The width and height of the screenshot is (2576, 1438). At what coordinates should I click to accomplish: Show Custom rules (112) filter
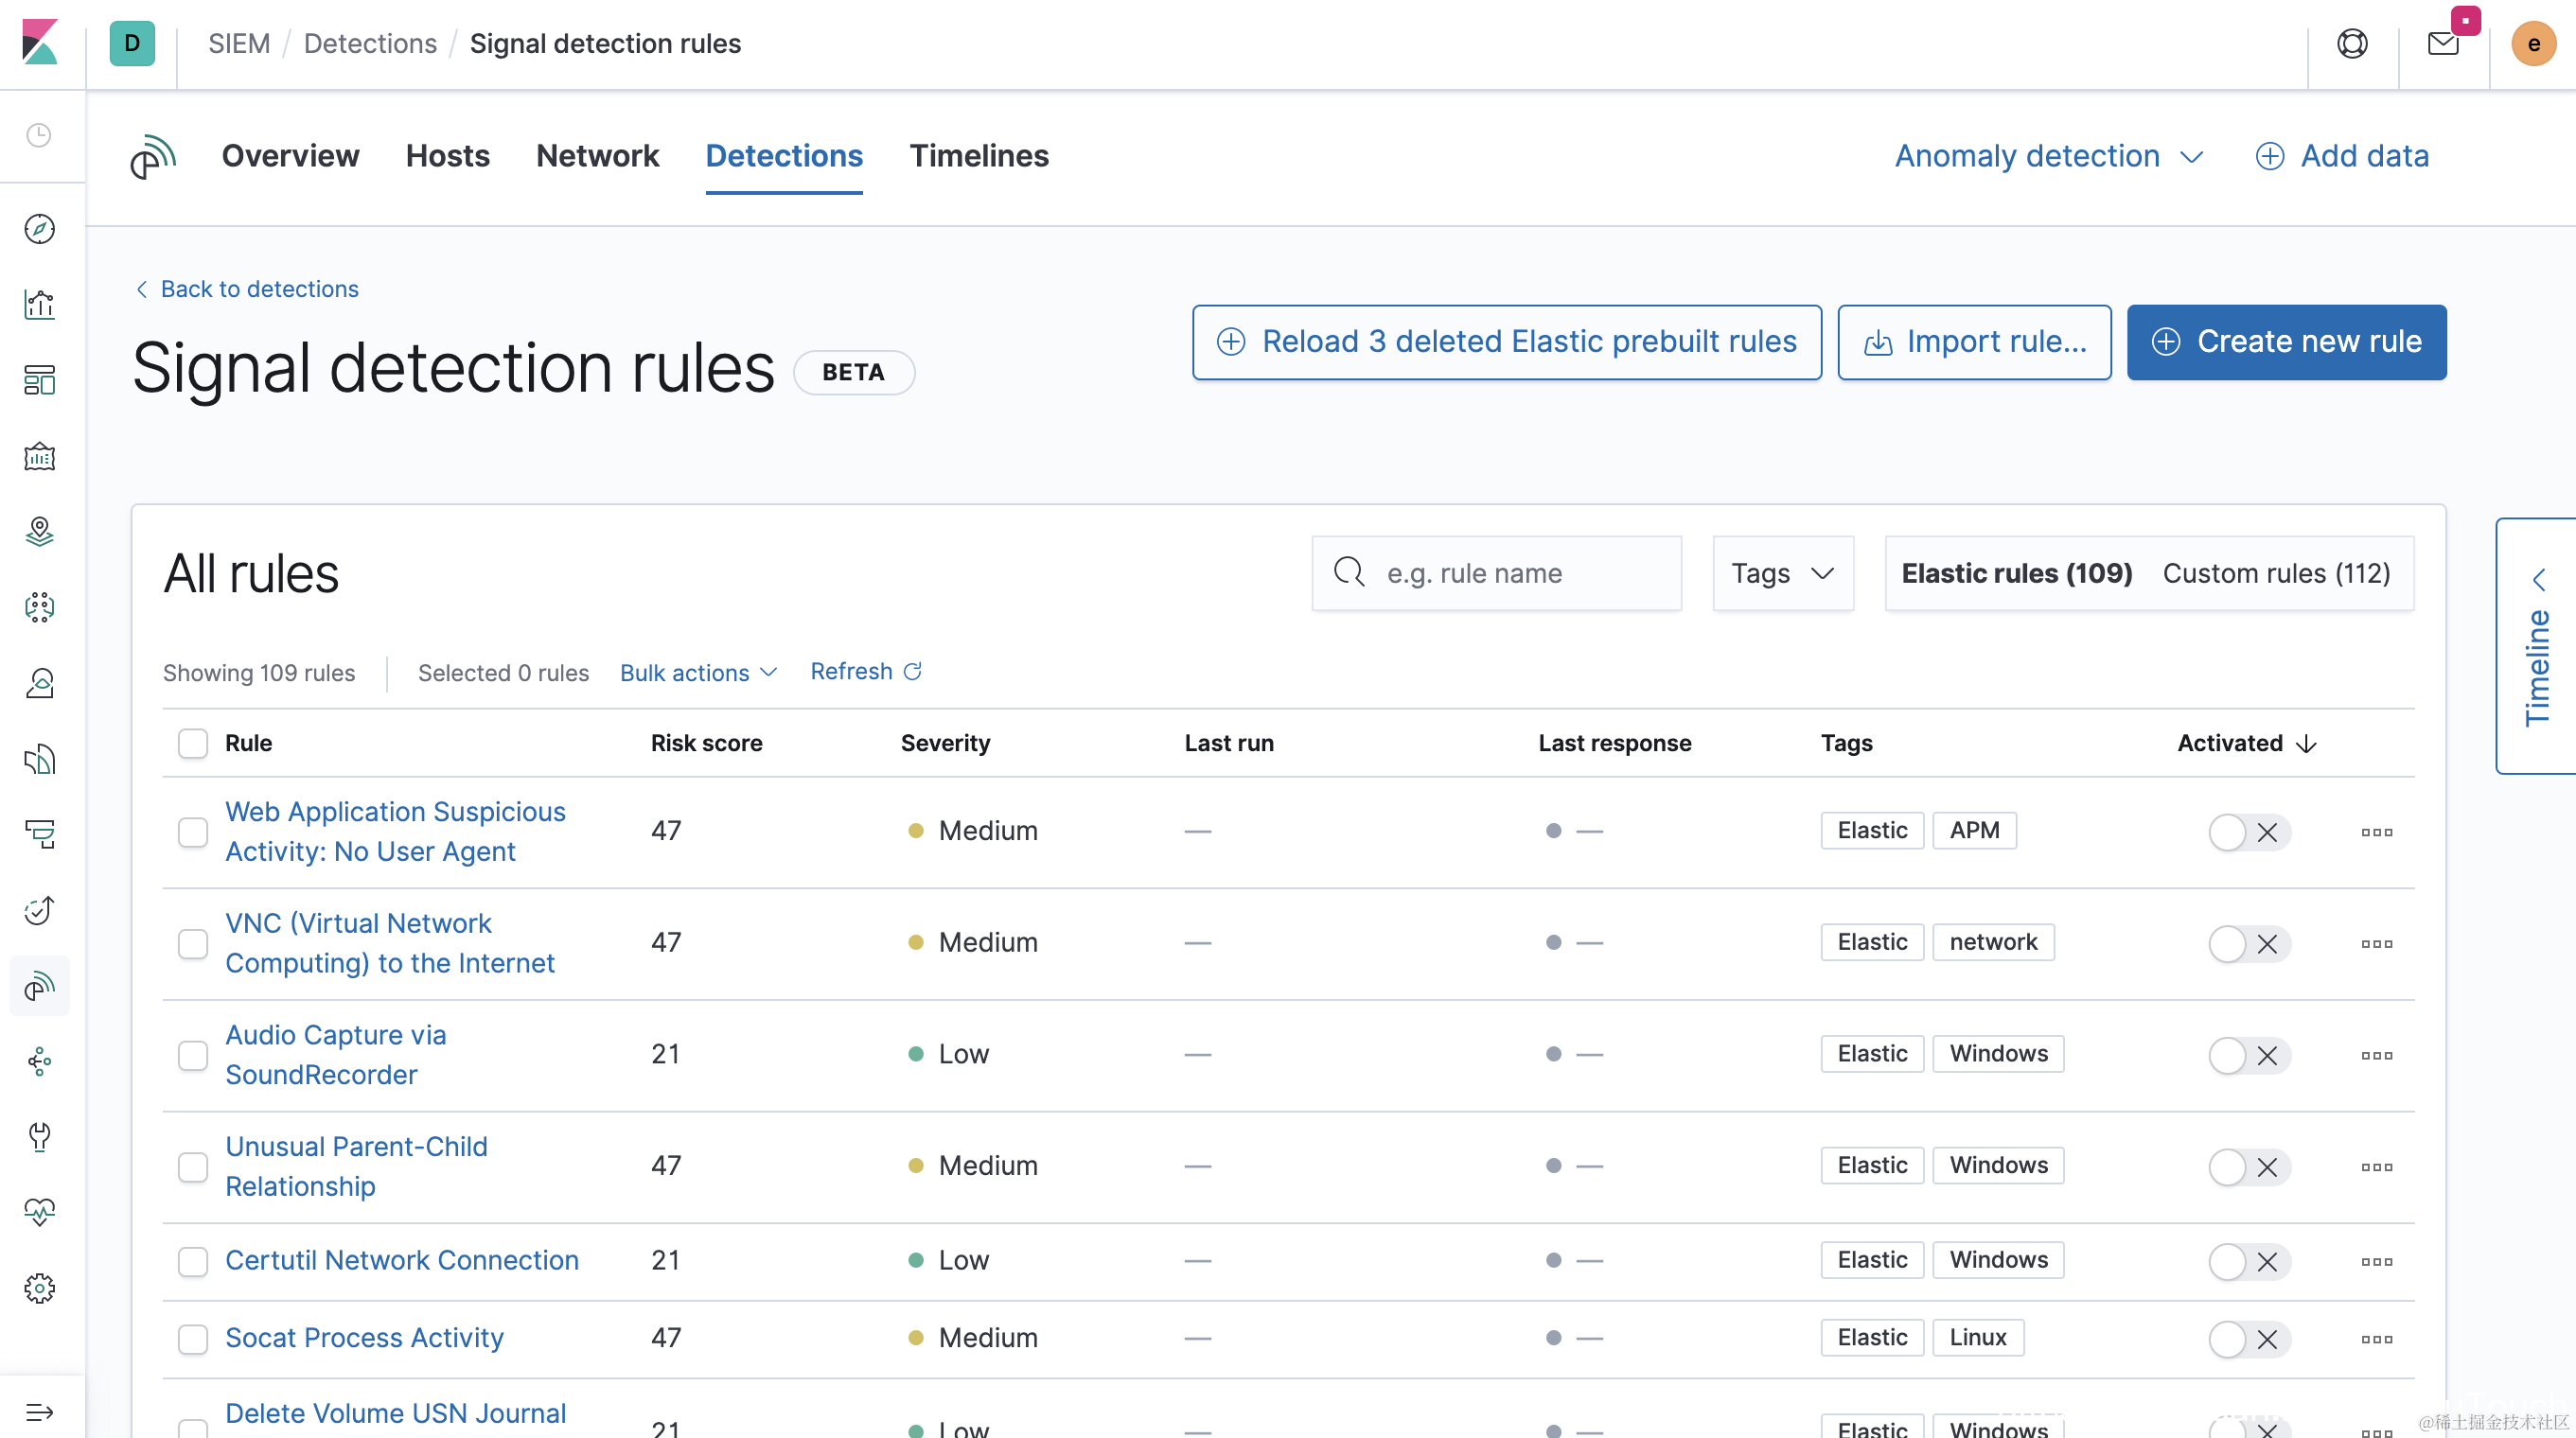[2276, 573]
